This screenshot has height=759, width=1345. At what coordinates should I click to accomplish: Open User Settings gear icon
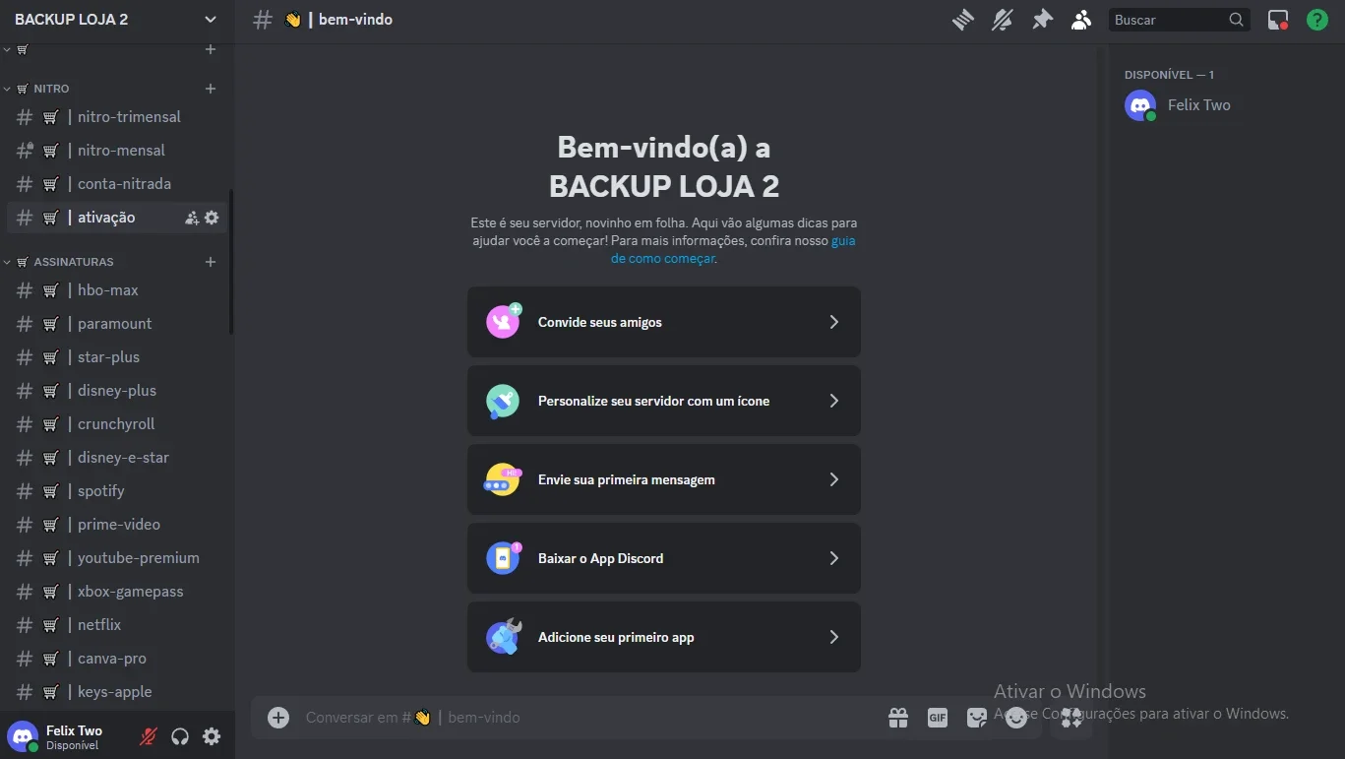coord(212,736)
